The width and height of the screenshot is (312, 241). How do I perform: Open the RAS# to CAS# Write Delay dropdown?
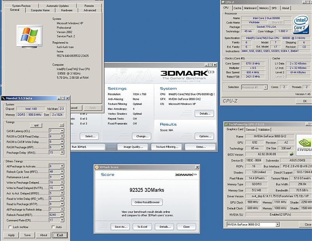(x=62, y=142)
